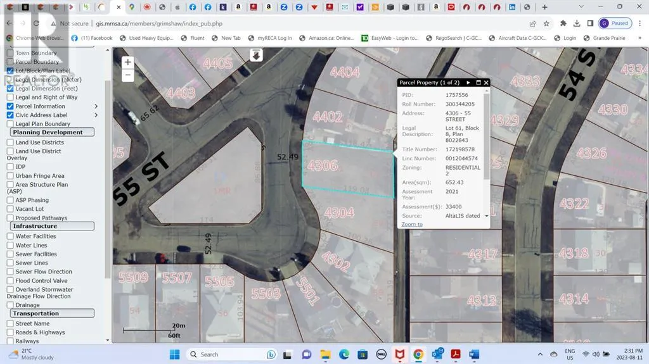Click the Zoom to link in popup
This screenshot has width=649, height=364.
coord(411,225)
